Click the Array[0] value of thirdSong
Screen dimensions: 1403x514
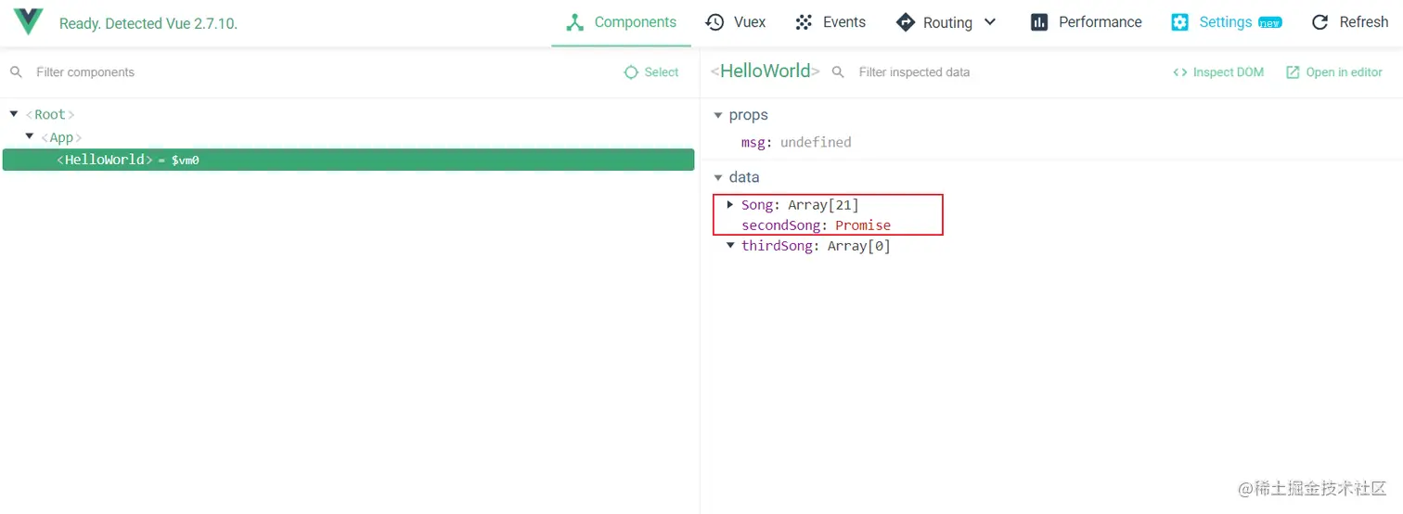point(859,246)
